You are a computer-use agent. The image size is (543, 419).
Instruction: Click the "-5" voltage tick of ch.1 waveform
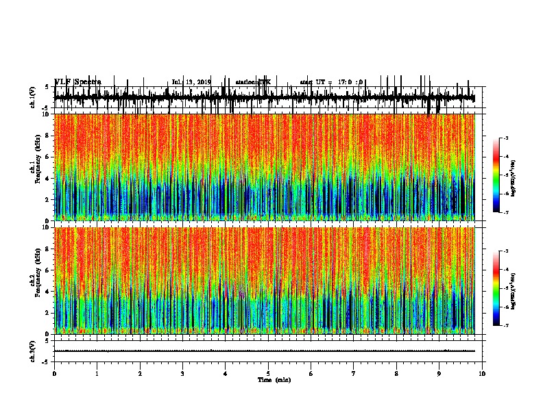[x=46, y=108]
